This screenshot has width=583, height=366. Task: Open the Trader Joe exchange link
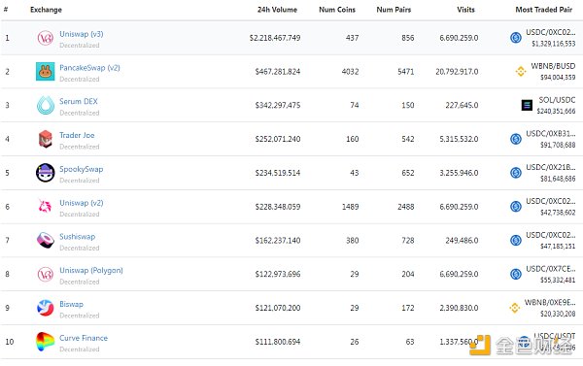click(77, 135)
